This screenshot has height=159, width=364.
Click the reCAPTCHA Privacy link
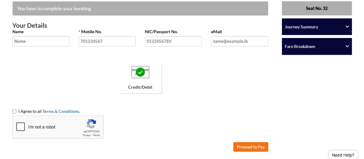pyautogui.click(x=87, y=135)
